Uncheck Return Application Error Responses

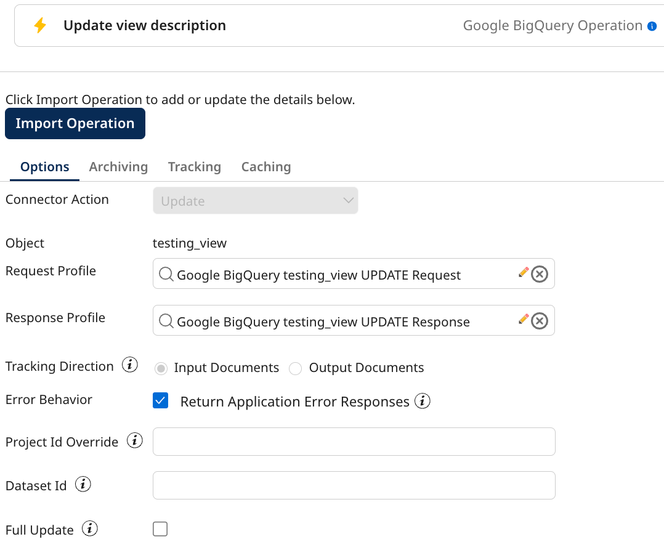point(160,400)
